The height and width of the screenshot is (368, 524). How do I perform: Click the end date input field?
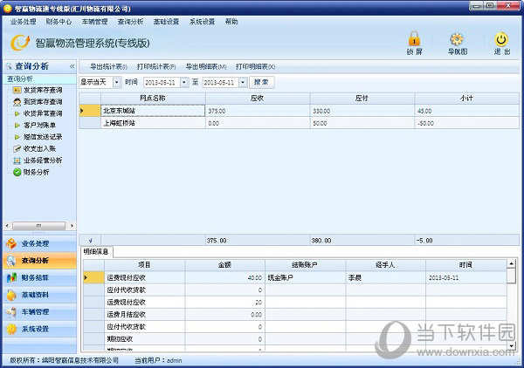221,83
